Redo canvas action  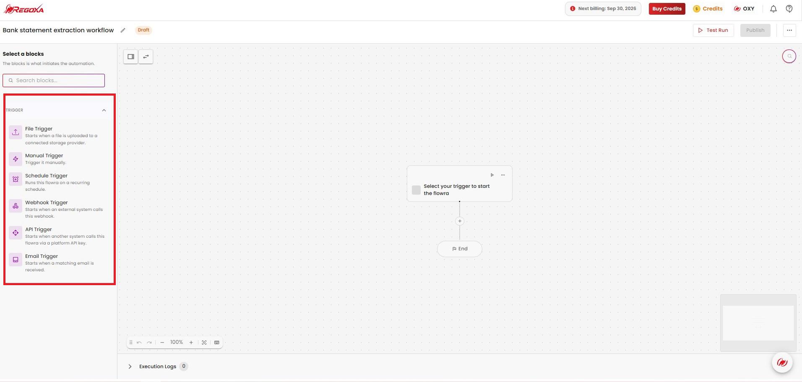click(149, 343)
